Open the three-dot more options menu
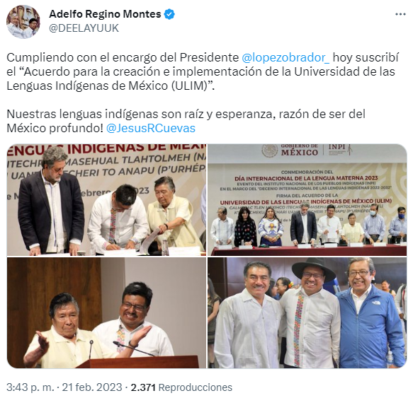The width and height of the screenshot is (413, 398). (x=400, y=14)
